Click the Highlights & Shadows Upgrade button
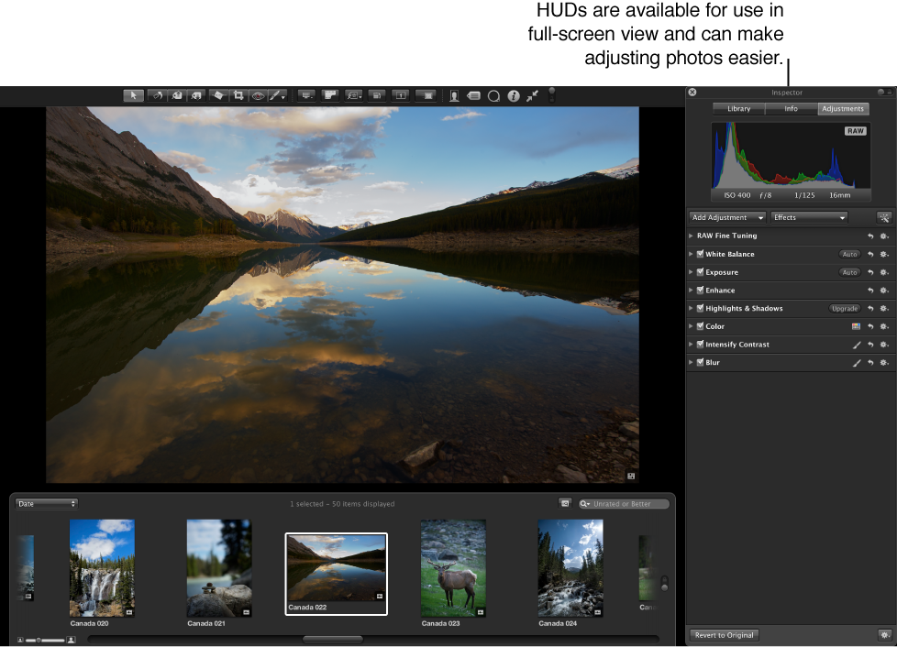Screen dimensions: 897x647 tap(844, 309)
